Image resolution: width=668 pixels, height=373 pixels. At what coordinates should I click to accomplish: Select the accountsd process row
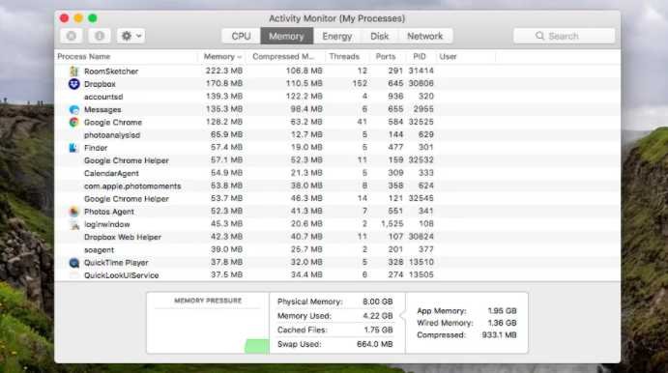pos(337,97)
